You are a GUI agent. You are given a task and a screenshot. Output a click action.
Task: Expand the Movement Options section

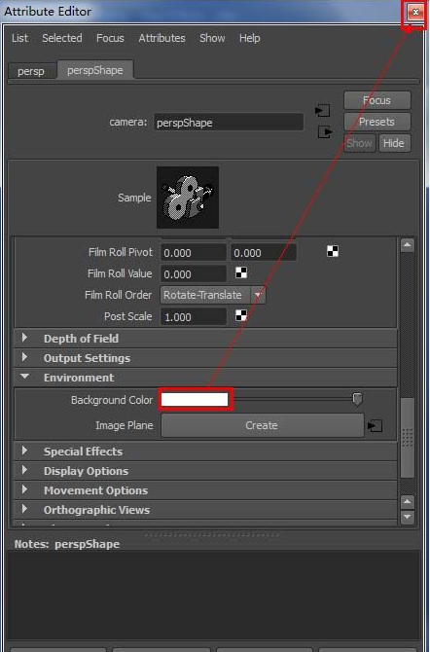(205, 490)
